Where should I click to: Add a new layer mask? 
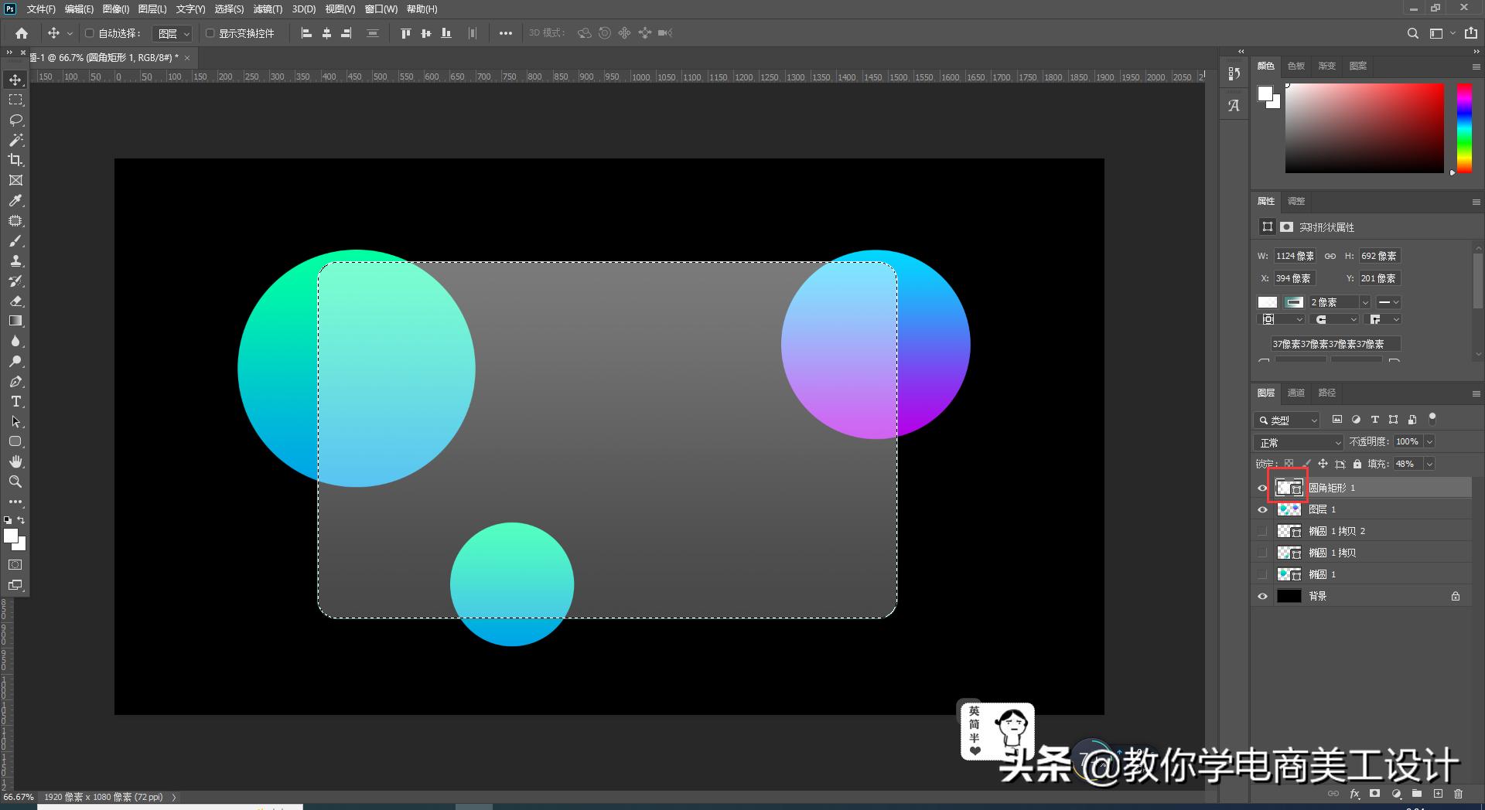point(1375,794)
